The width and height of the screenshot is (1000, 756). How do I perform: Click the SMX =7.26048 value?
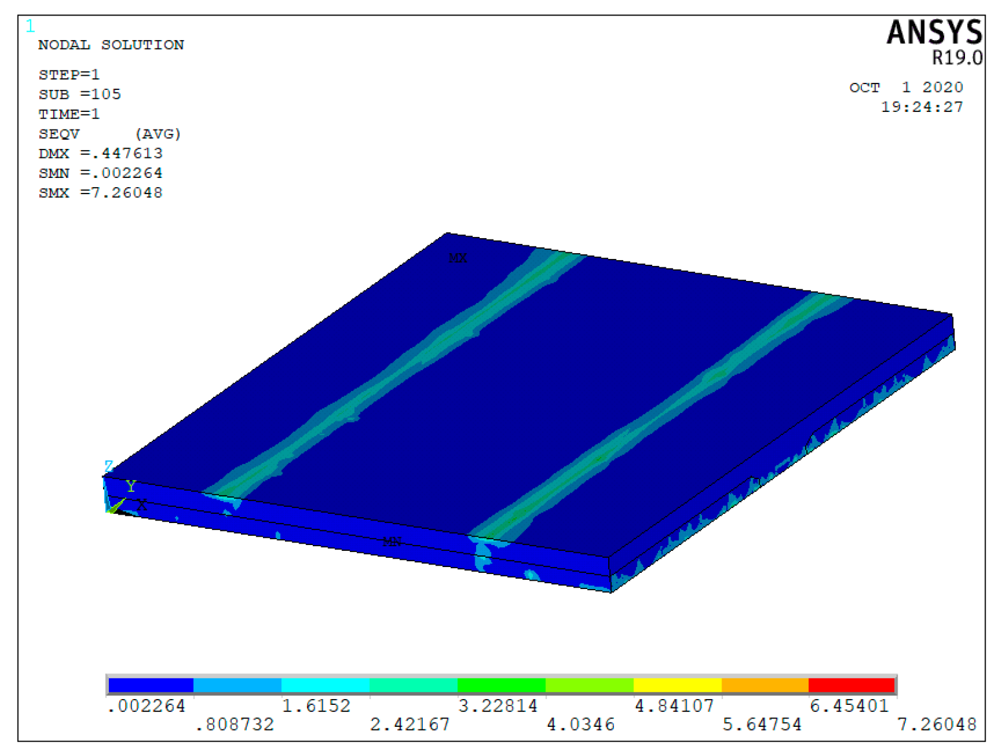pos(100,193)
